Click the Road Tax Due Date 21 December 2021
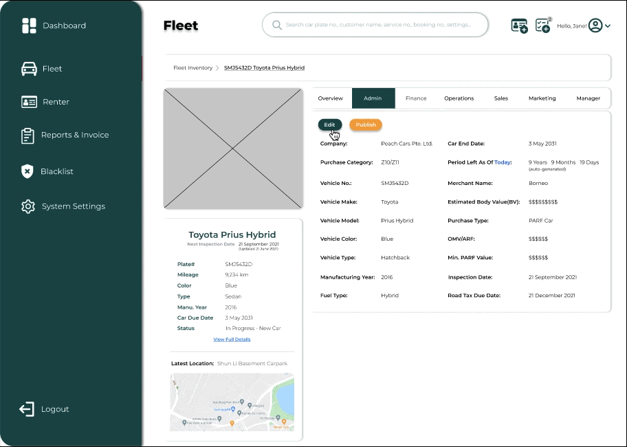627x447 pixels. click(x=552, y=296)
